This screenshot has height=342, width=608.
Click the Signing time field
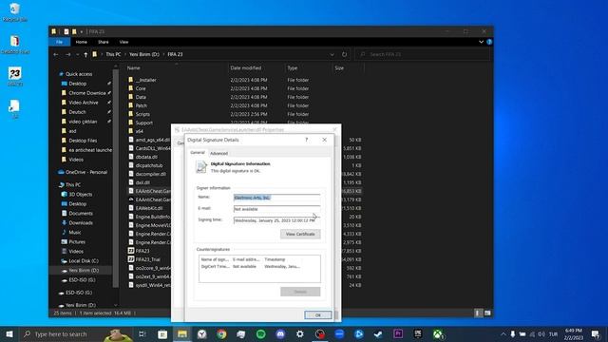pyautogui.click(x=276, y=220)
